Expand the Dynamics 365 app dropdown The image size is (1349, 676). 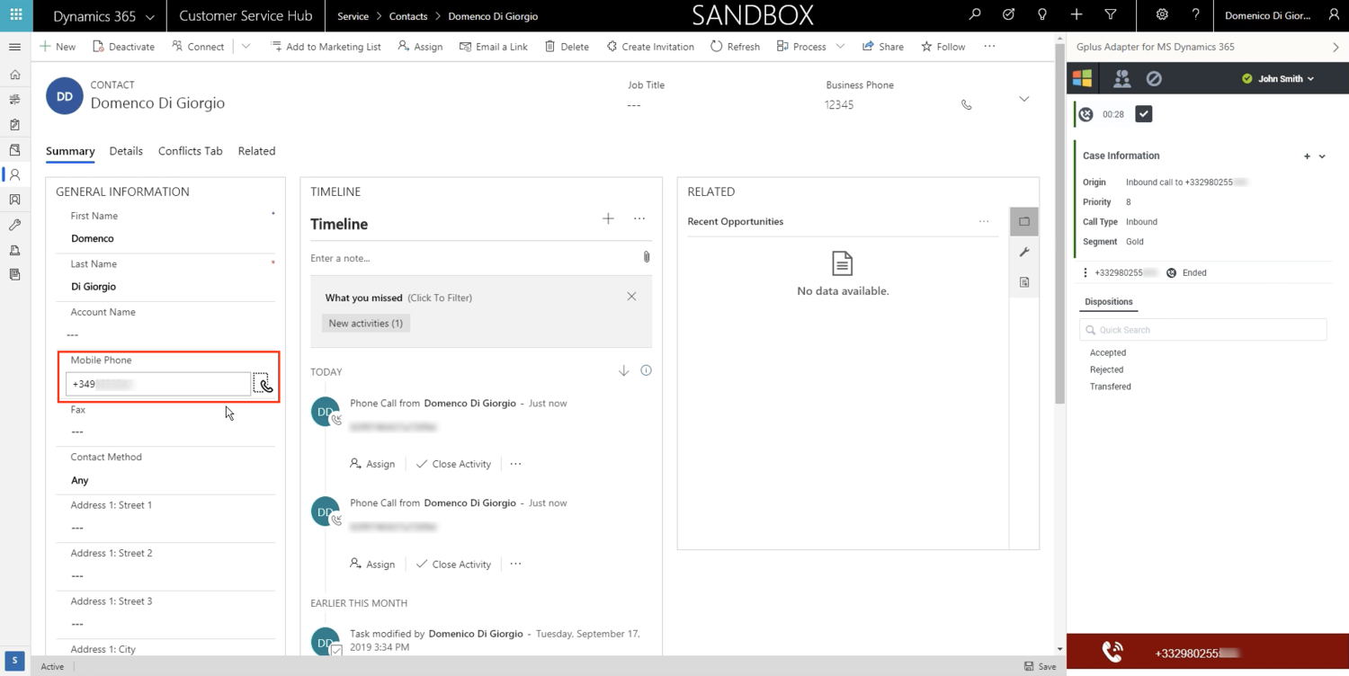149,16
